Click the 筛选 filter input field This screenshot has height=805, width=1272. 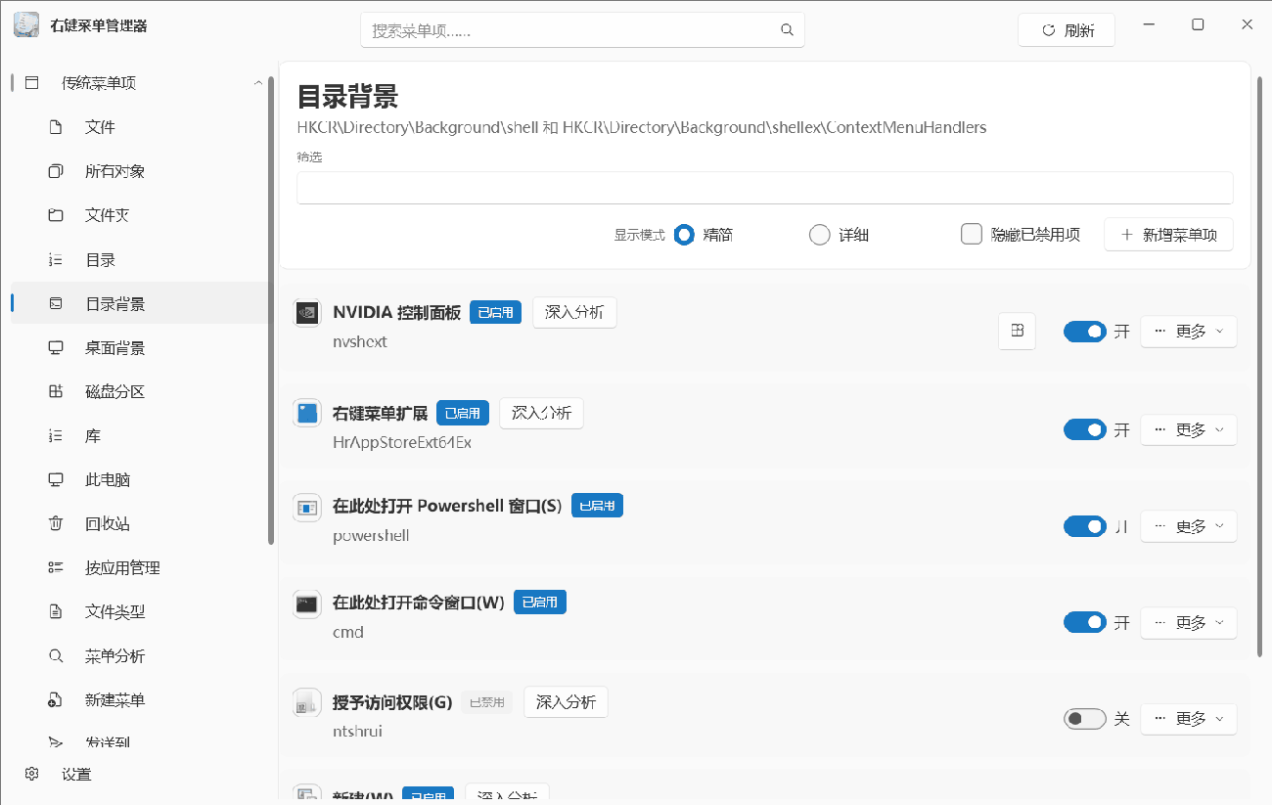(765, 188)
